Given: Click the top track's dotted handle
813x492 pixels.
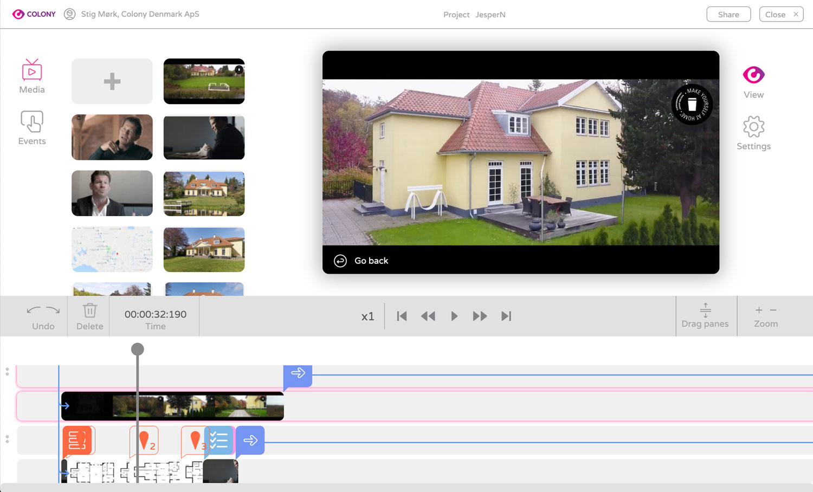Looking at the screenshot, I should click(x=7, y=372).
